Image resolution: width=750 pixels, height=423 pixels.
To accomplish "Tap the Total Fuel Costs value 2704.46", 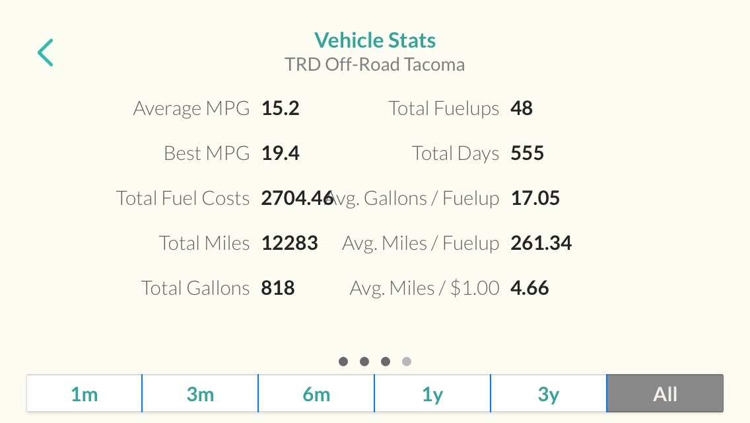I will pyautogui.click(x=297, y=198).
